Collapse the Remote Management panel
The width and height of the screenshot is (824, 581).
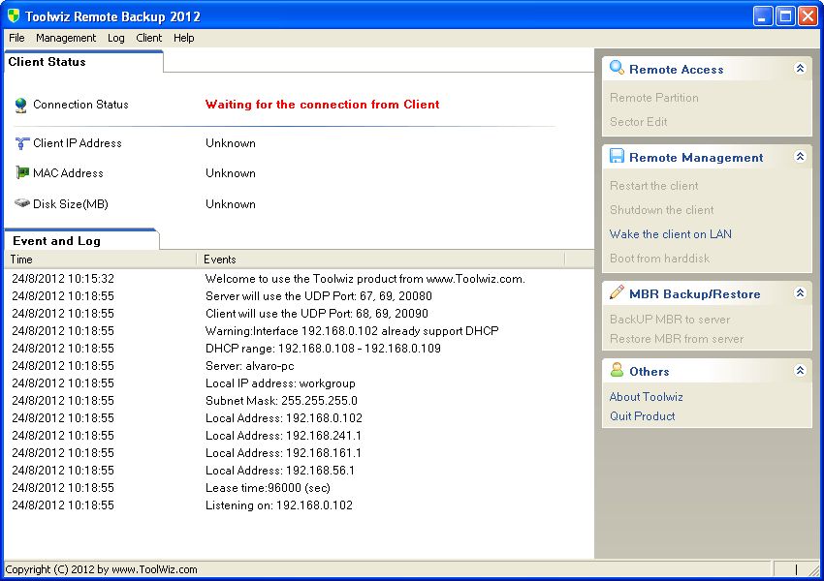[x=800, y=156]
